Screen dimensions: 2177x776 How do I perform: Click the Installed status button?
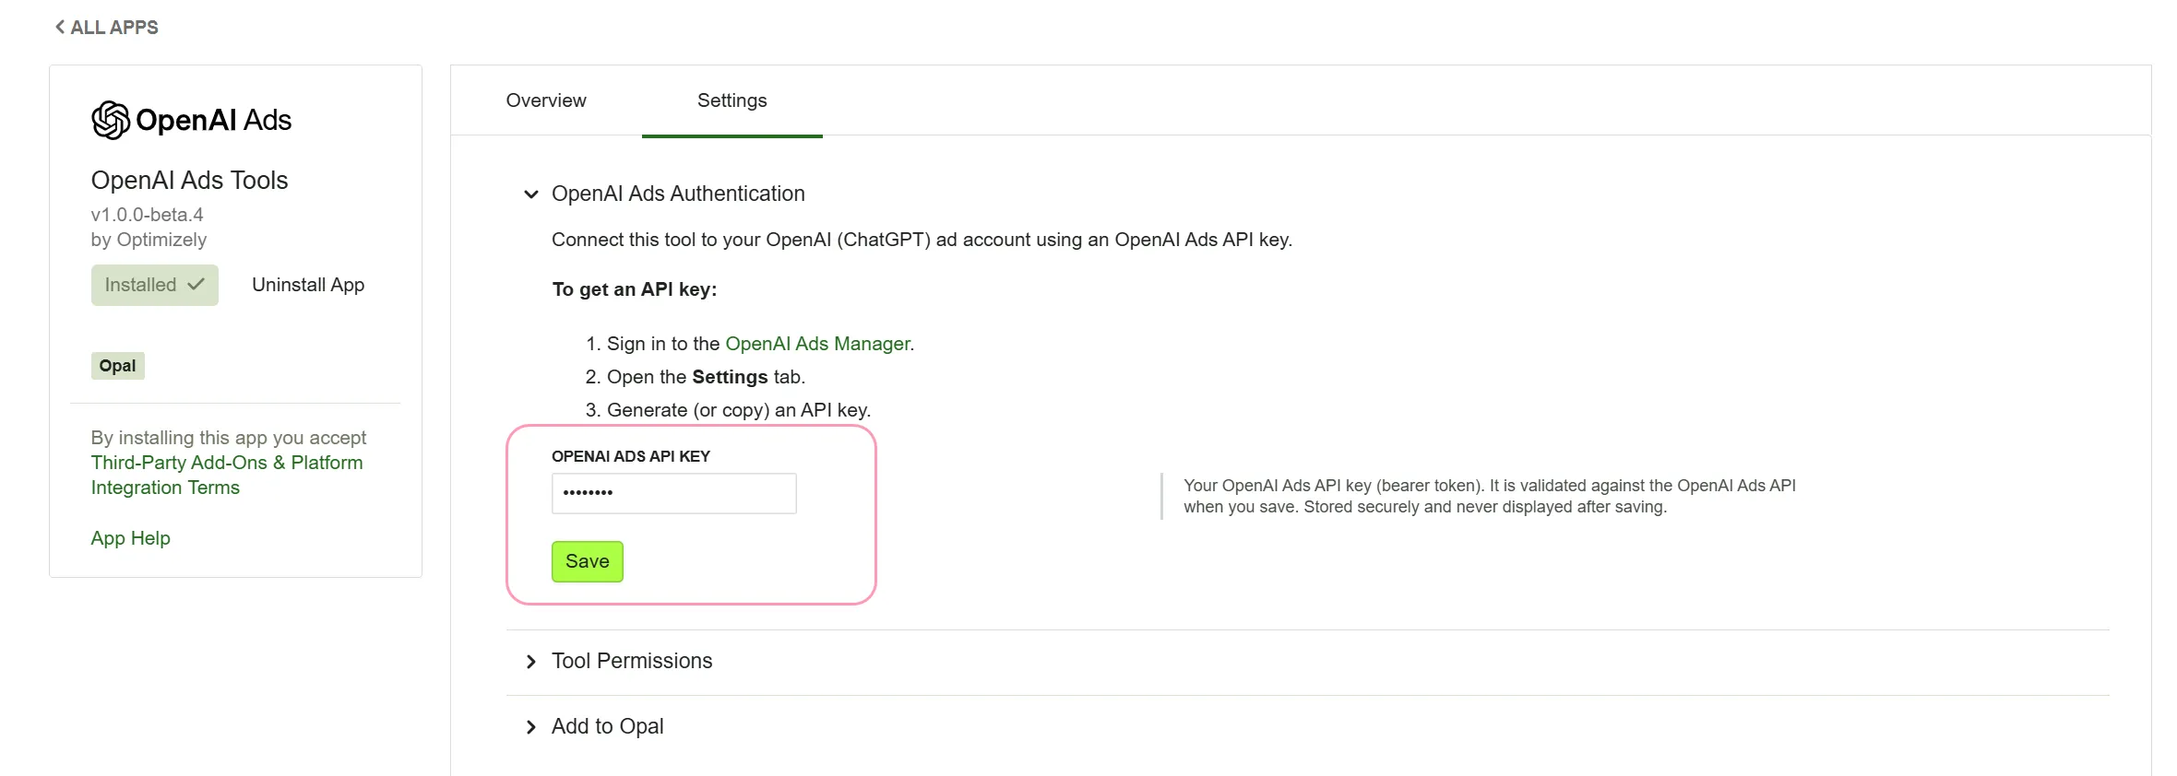(x=154, y=285)
